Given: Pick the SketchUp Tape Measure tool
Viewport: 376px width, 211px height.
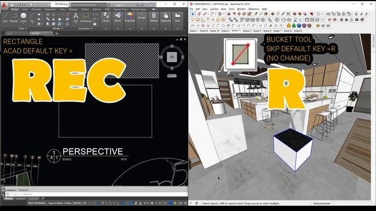Looking at the screenshot, I should pyautogui.click(x=256, y=14).
